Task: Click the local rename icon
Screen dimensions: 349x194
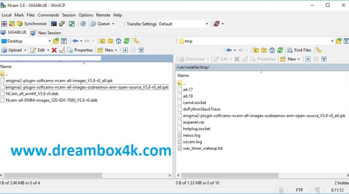Action: click(x=62, y=50)
